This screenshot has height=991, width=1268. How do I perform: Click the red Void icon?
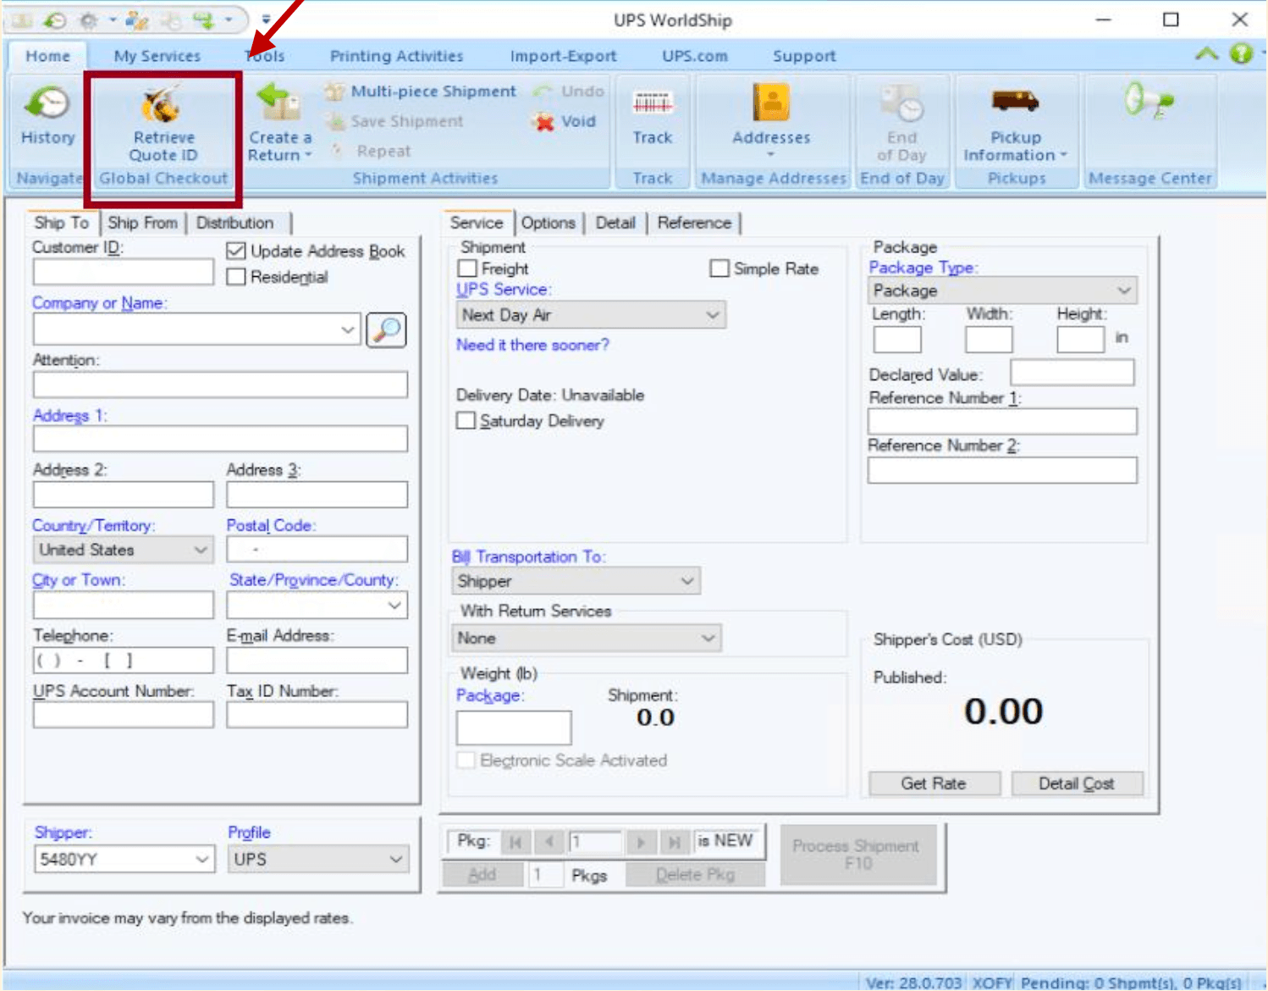pyautogui.click(x=544, y=122)
